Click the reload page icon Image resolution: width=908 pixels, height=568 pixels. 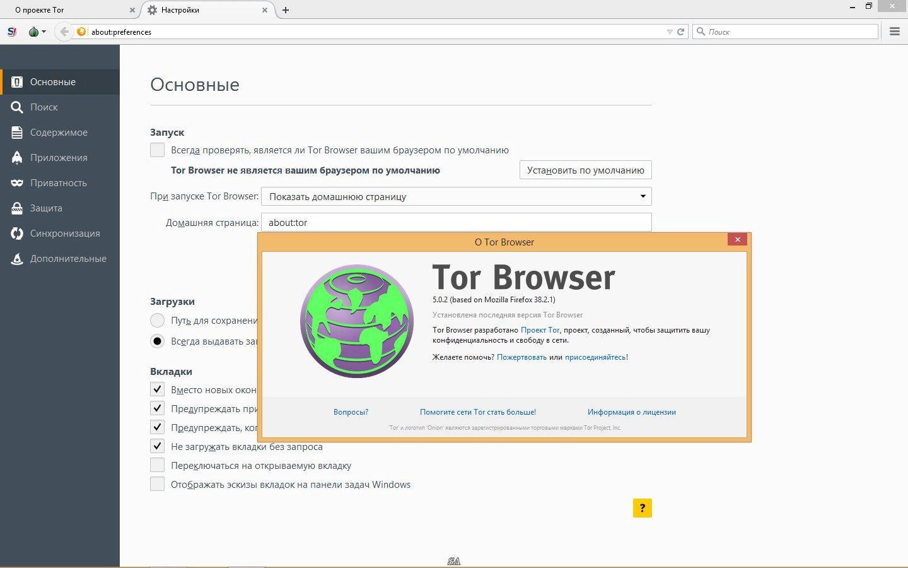click(x=681, y=32)
